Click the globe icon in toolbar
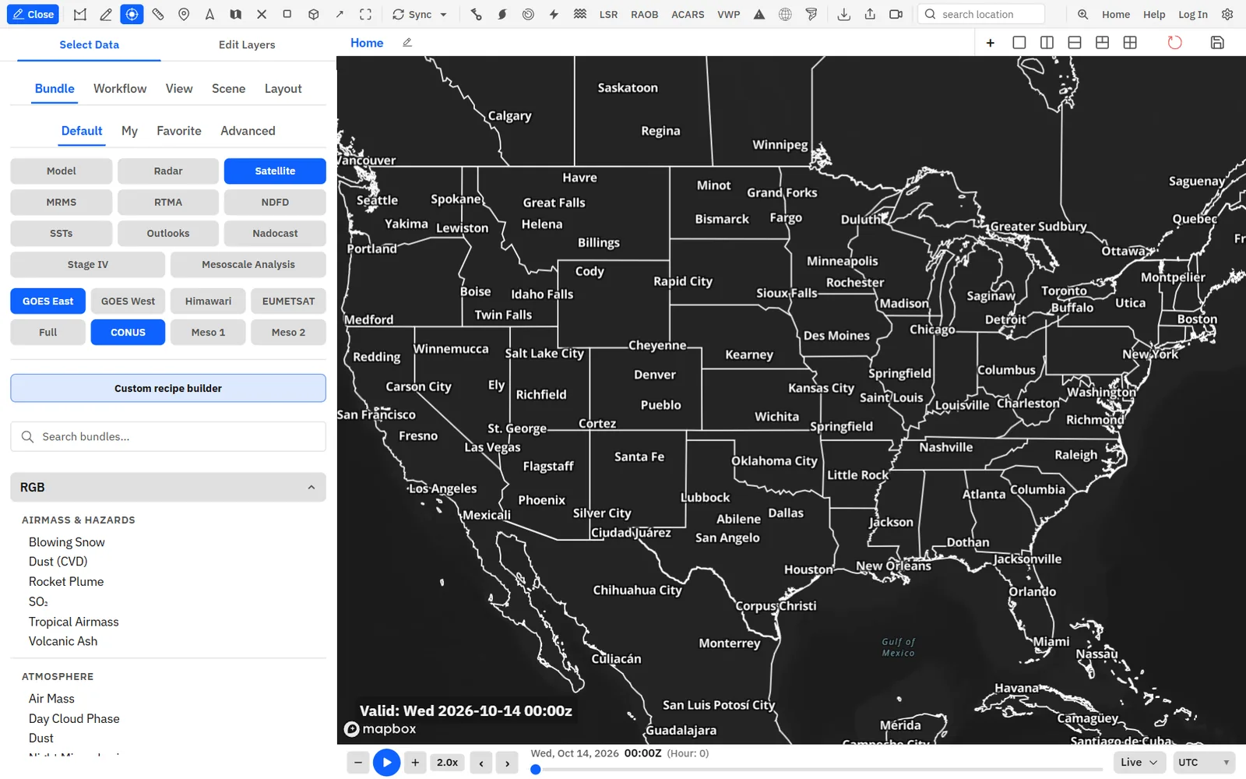Viewport: 1246px width, 779px height. coord(785,14)
